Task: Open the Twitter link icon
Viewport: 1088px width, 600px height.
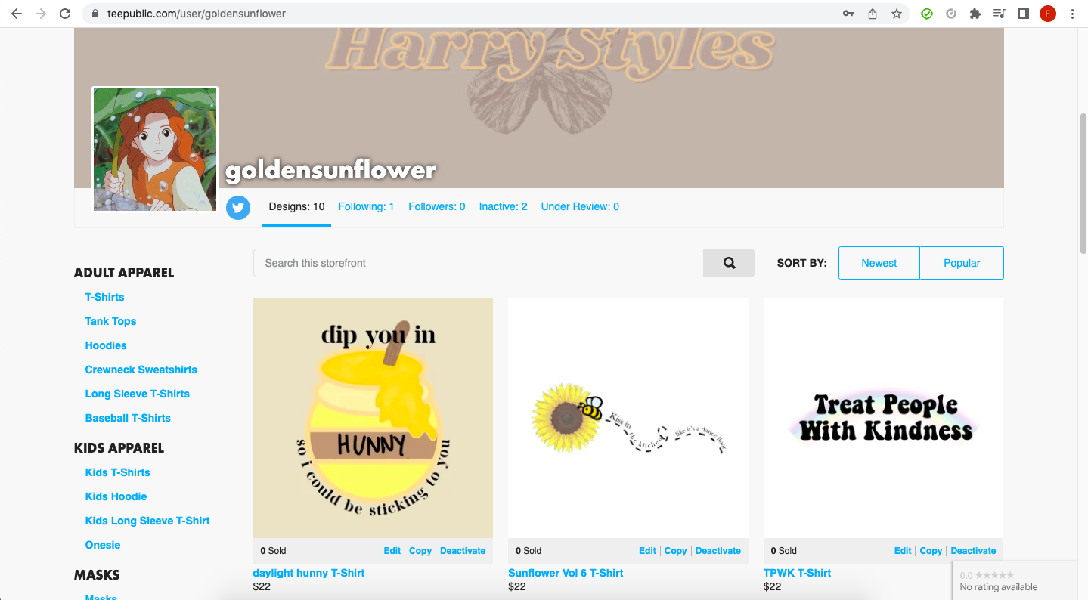Action: click(x=238, y=208)
